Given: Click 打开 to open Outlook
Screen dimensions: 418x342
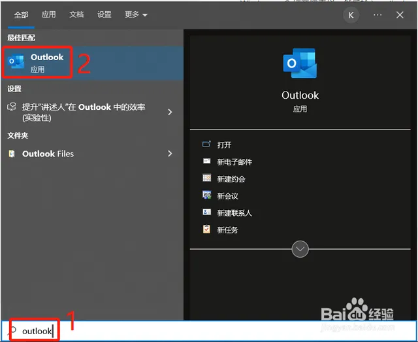Looking at the screenshot, I should coord(224,145).
